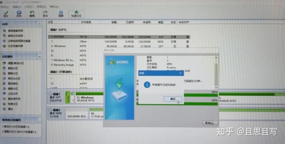
Task: Click the 刷新 (Refresh) toolbar icon
Action: tap(61, 14)
